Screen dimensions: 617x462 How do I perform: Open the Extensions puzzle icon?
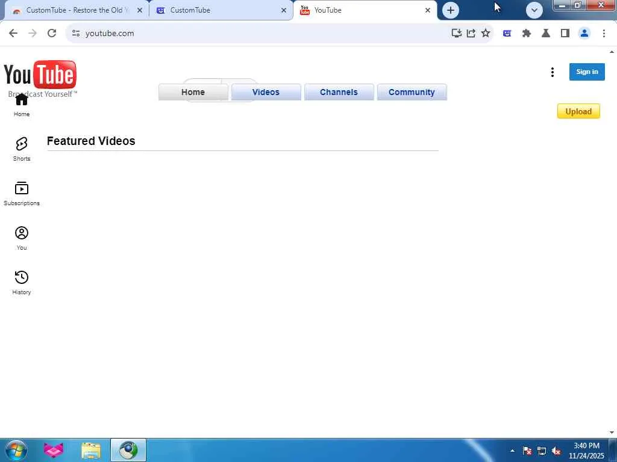[x=527, y=34]
